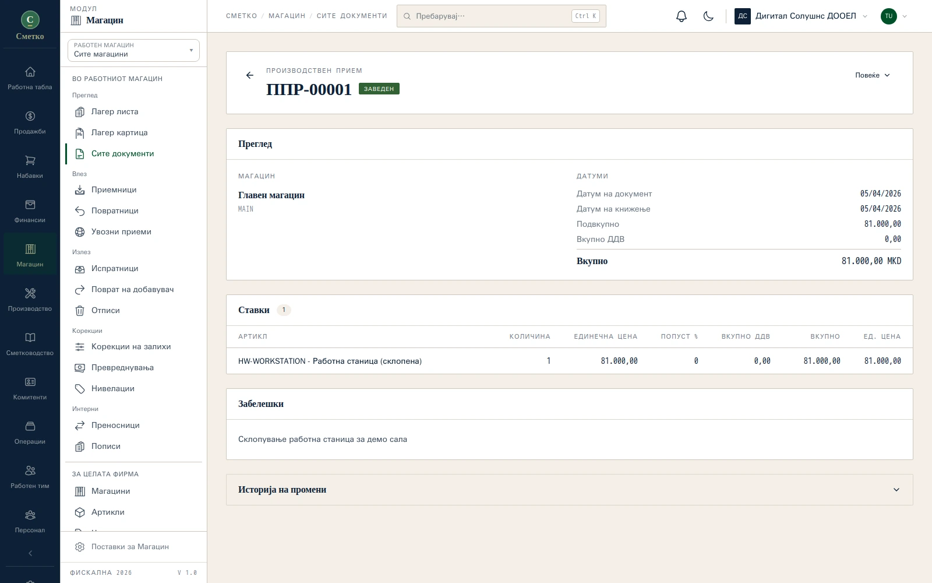Image resolution: width=932 pixels, height=583 pixels.
Task: Open Пописи
Action: click(x=133, y=447)
